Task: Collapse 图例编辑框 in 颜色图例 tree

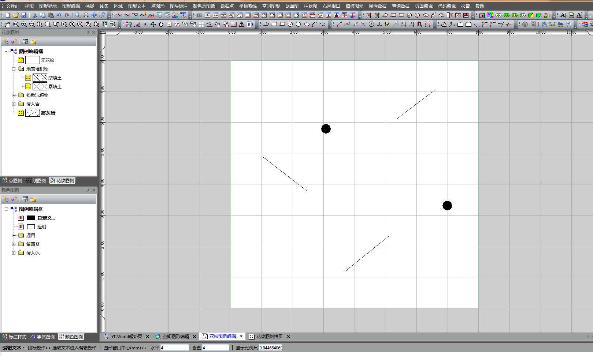Action: point(6,209)
